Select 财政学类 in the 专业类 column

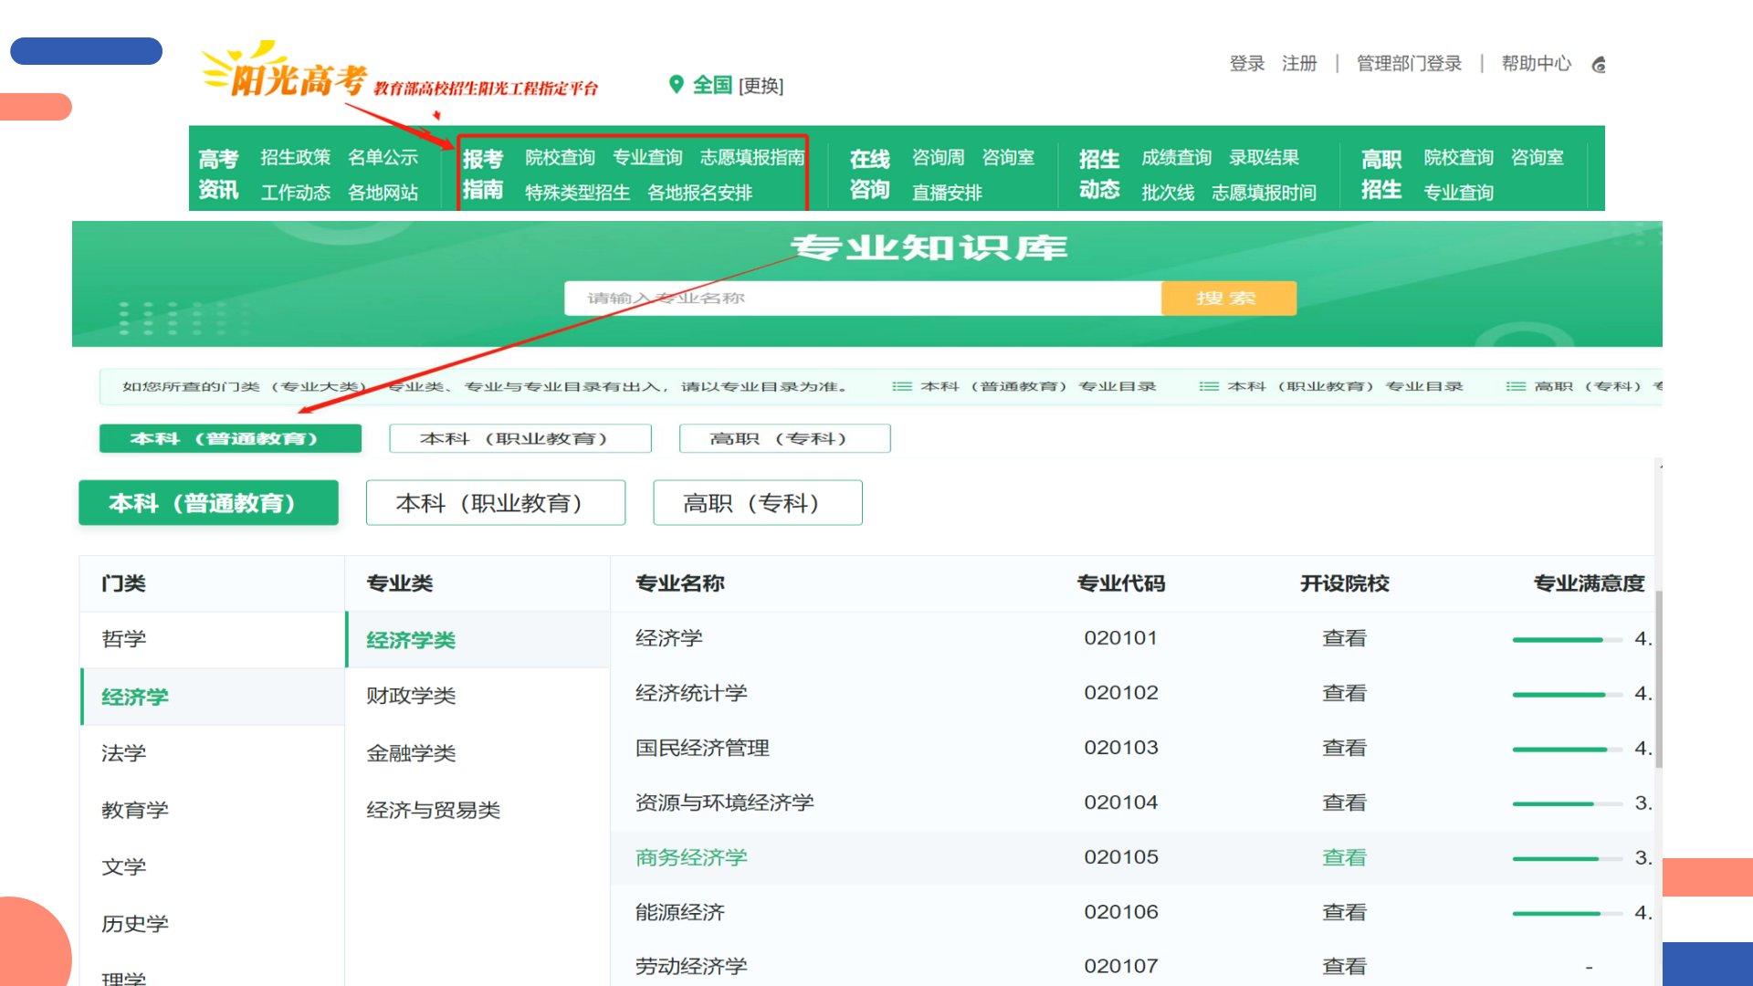[x=411, y=696]
